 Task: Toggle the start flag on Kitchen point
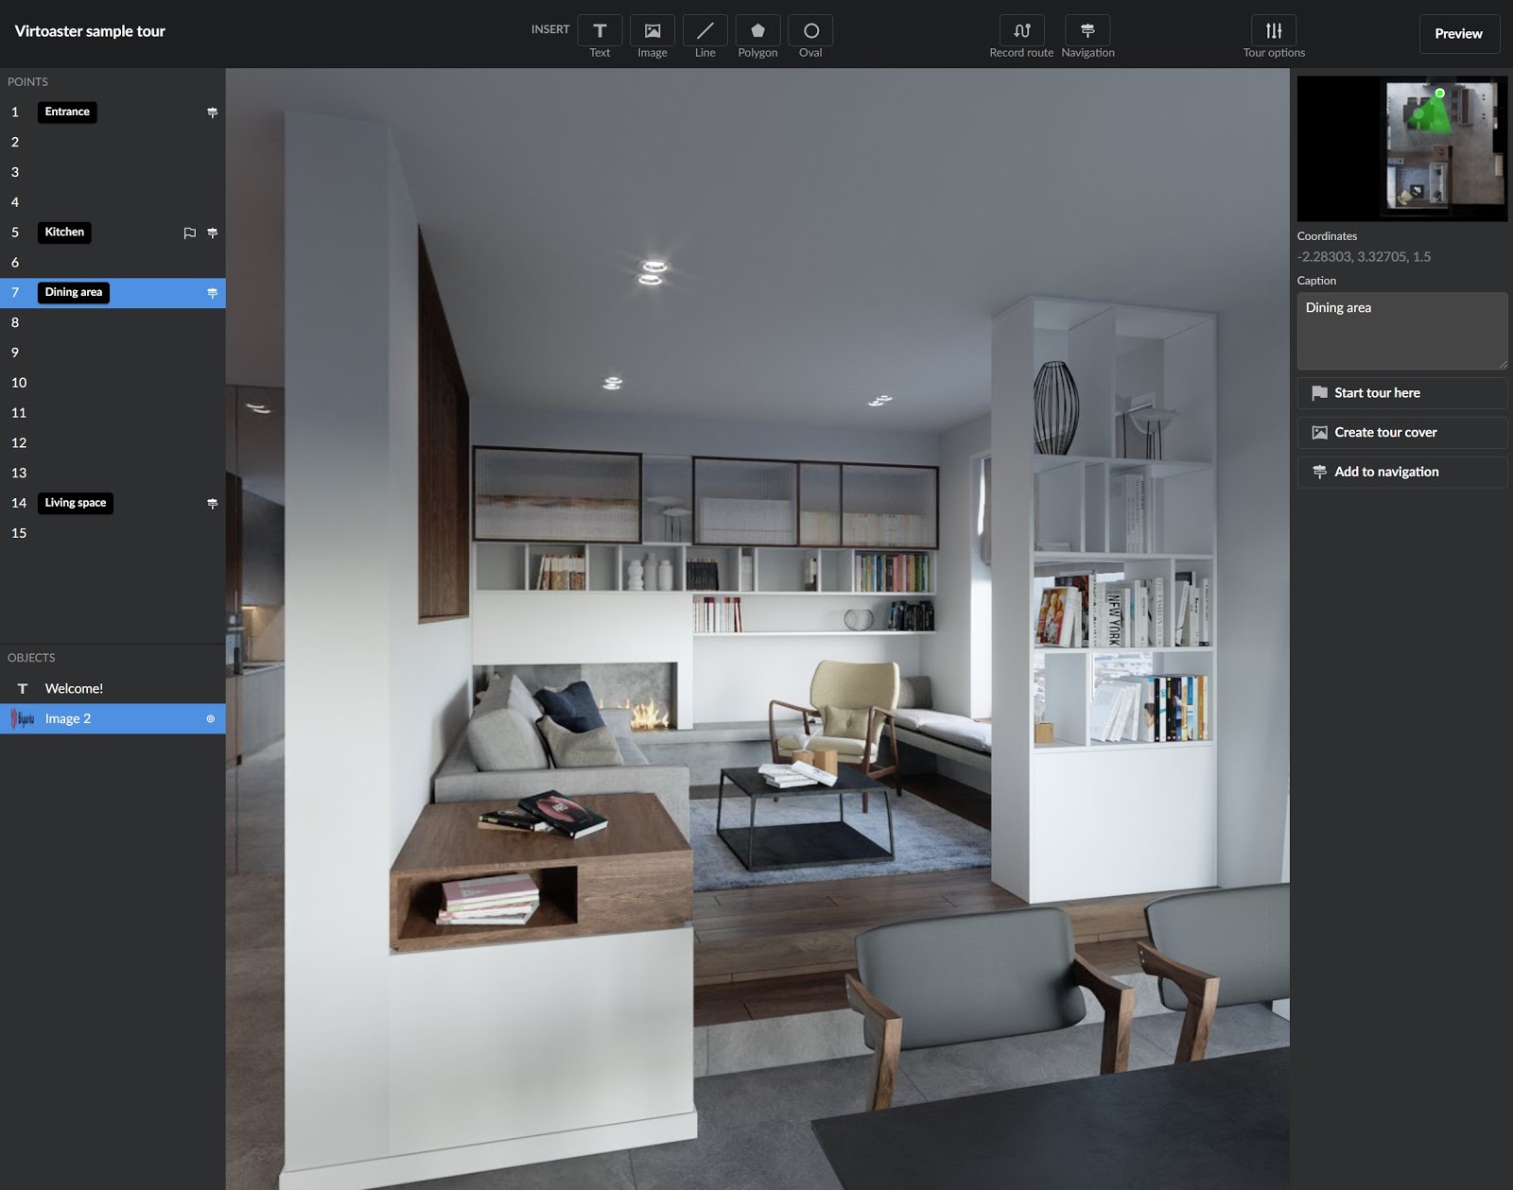[x=189, y=233]
